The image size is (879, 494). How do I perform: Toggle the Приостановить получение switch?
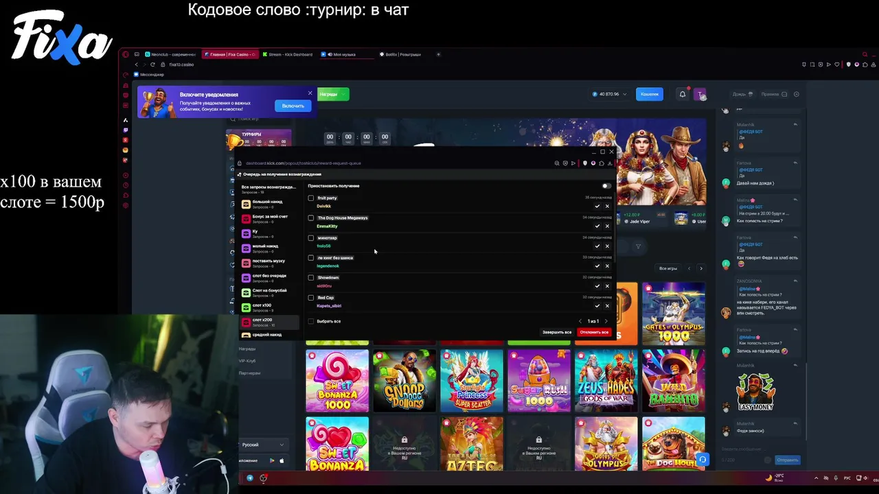606,186
